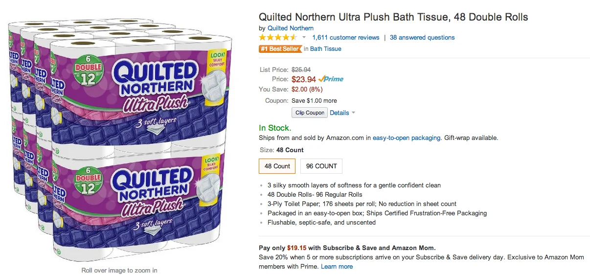
Task: View the 38 answered questions
Action: 422,38
